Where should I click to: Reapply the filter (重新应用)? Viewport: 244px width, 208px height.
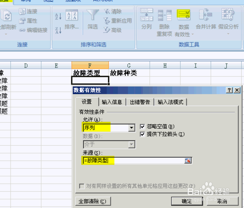pyautogui.click(x=118, y=21)
